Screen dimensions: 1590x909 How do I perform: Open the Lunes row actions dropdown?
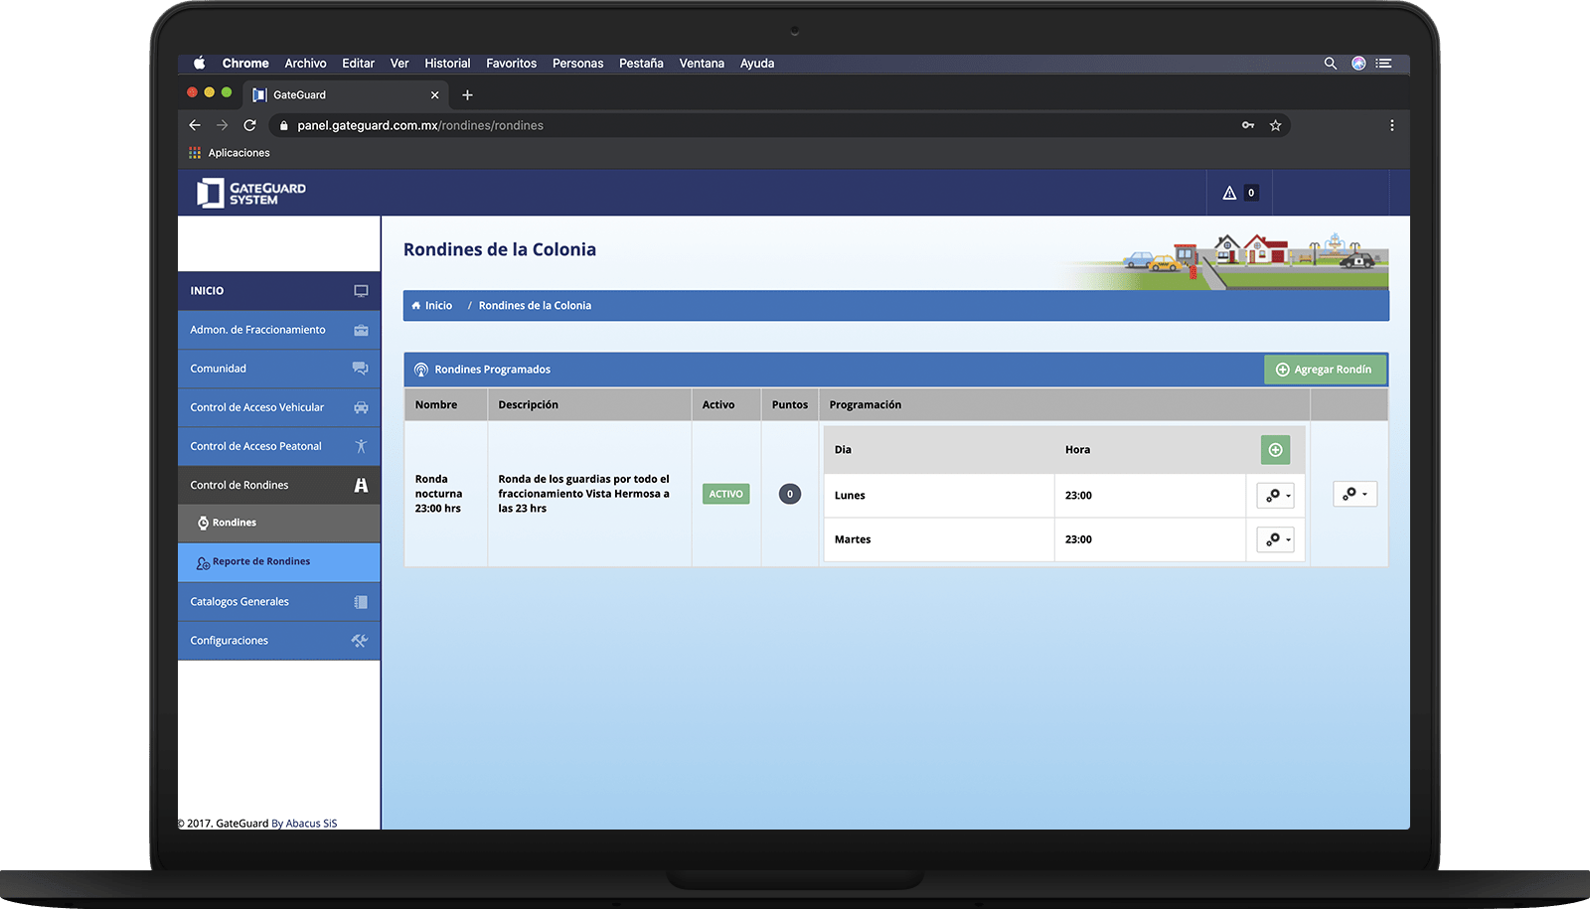pyautogui.click(x=1275, y=495)
